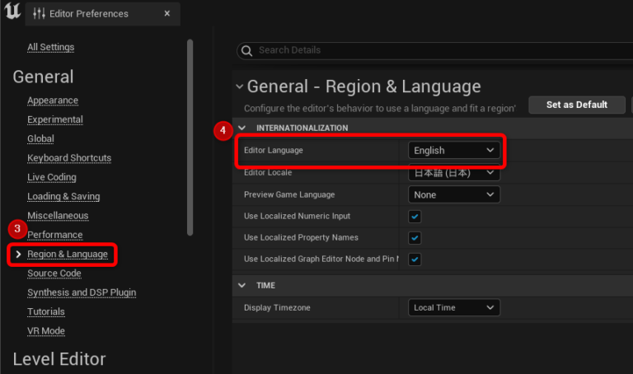Disable Use Localized Property Names checkbox

[415, 238]
